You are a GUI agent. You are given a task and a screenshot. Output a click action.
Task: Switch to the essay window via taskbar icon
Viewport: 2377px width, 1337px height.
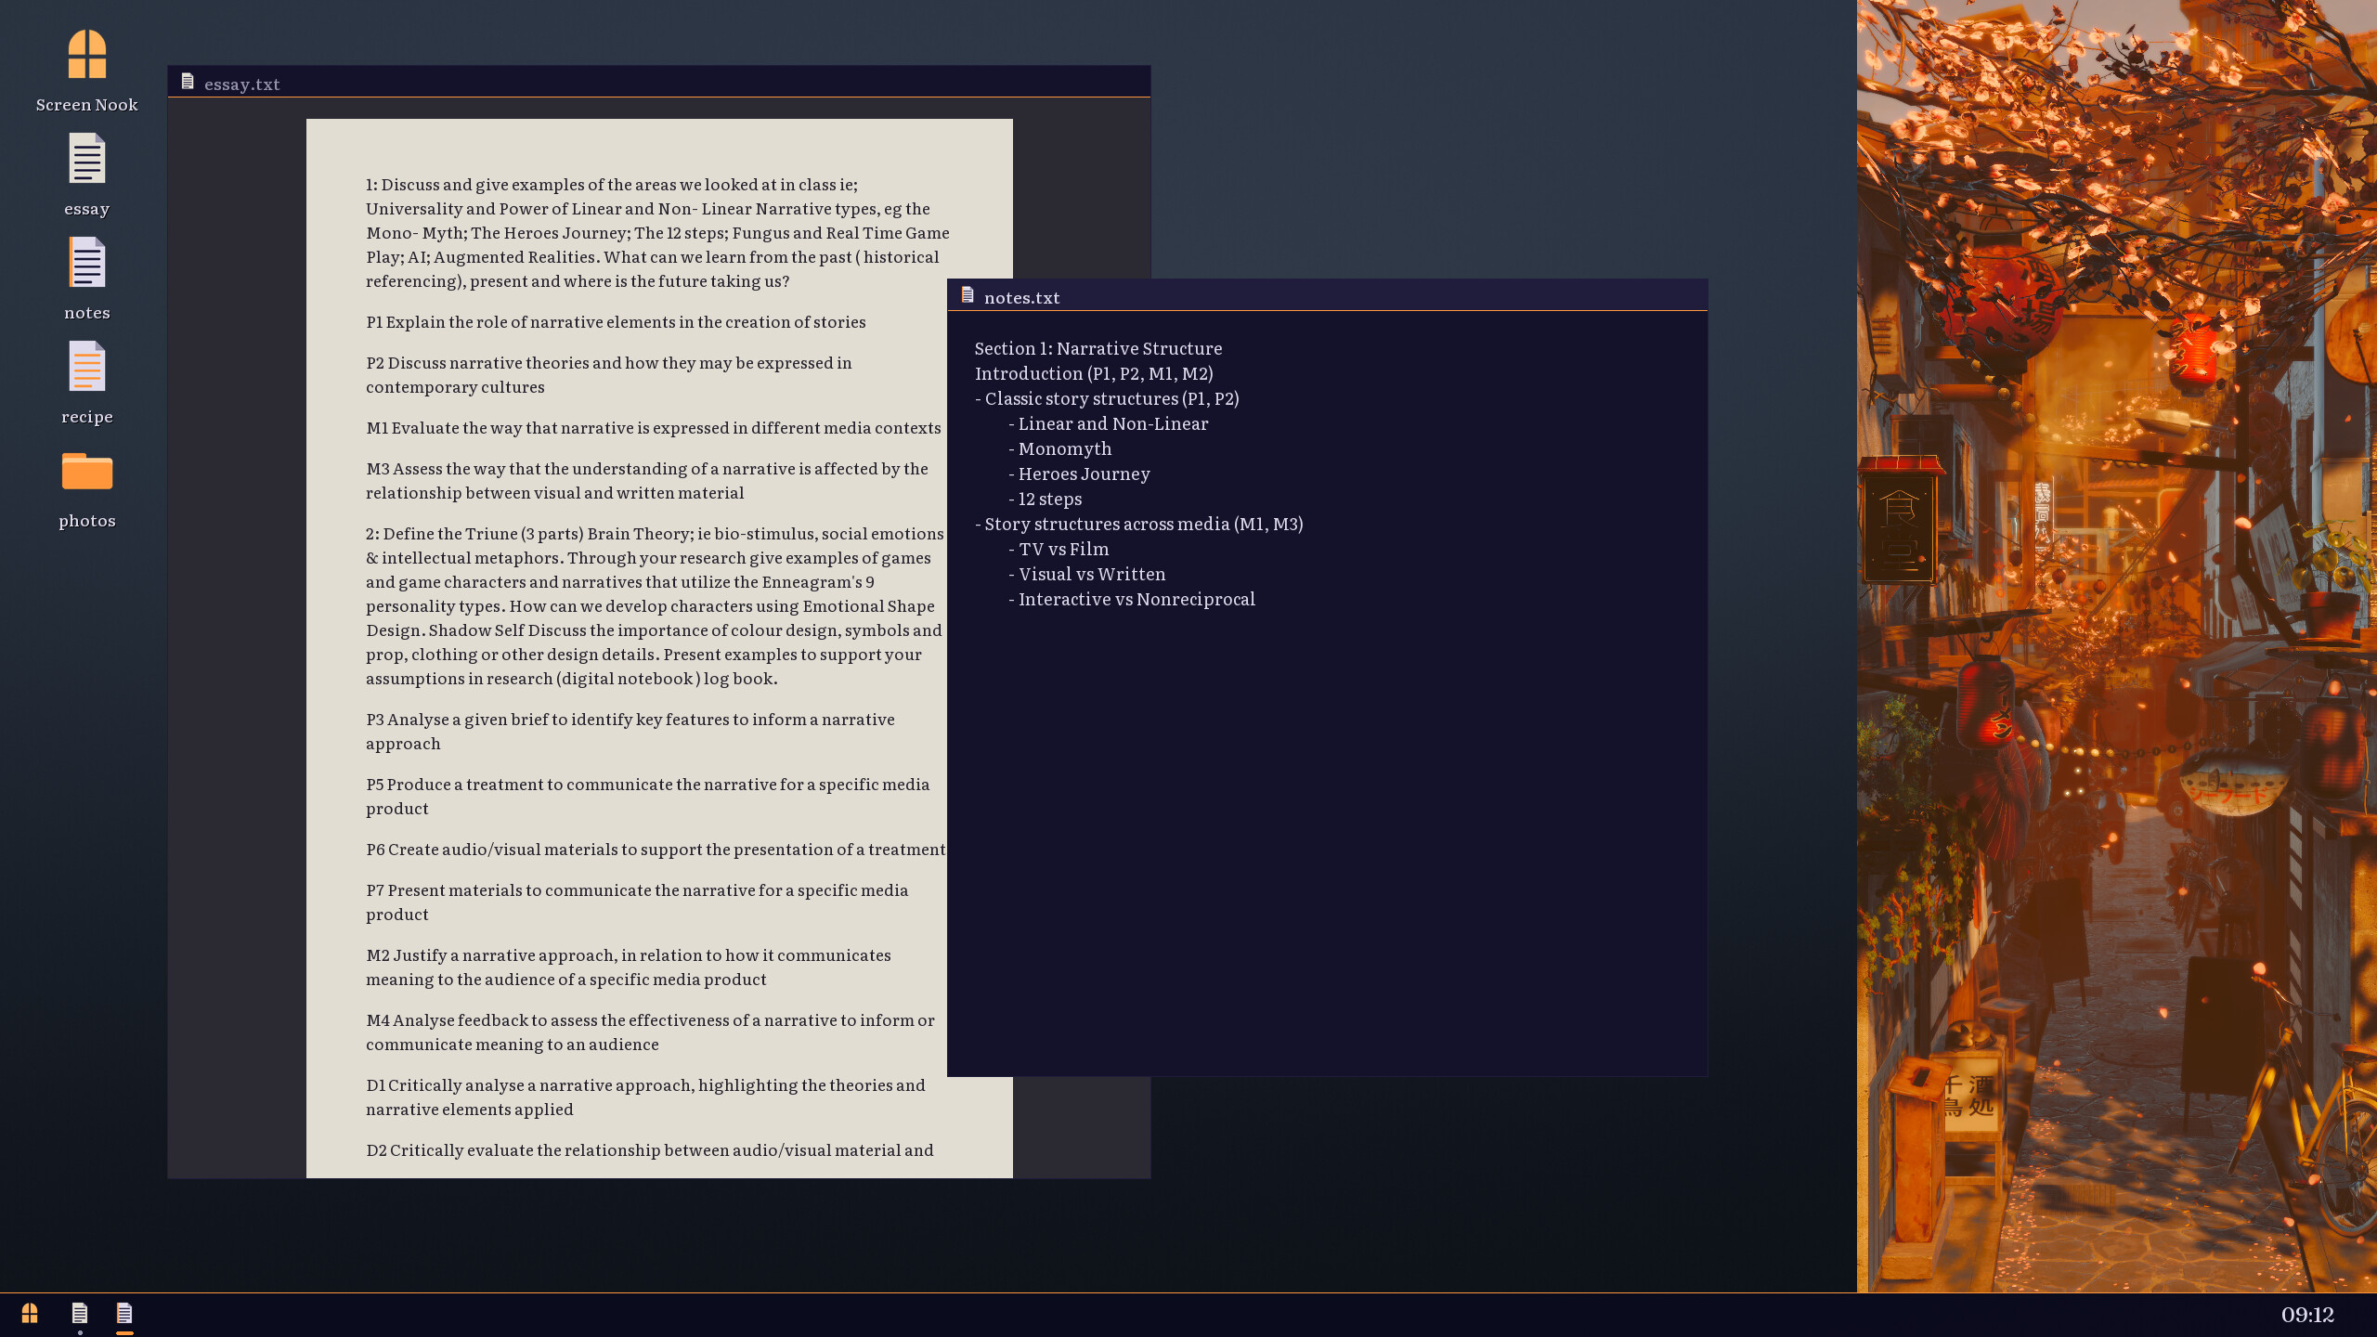80,1313
